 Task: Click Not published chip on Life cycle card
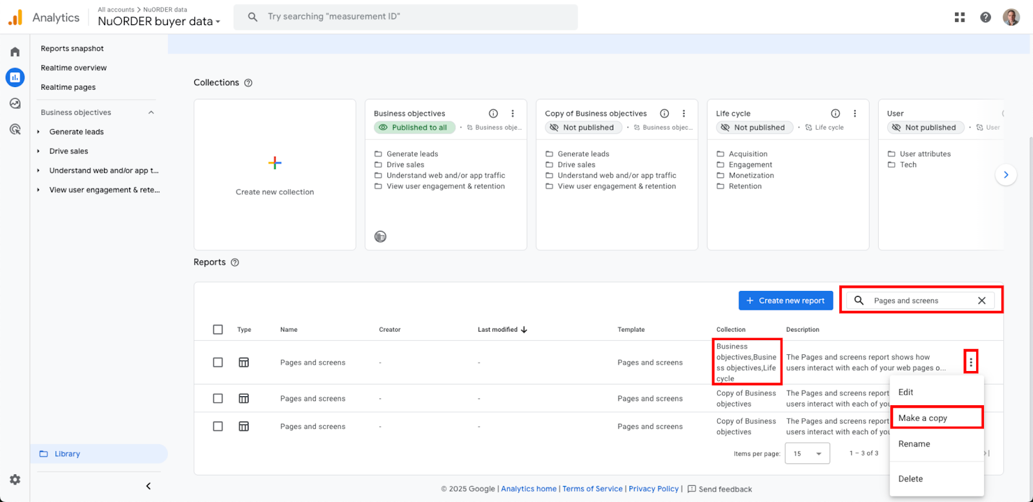(x=754, y=128)
